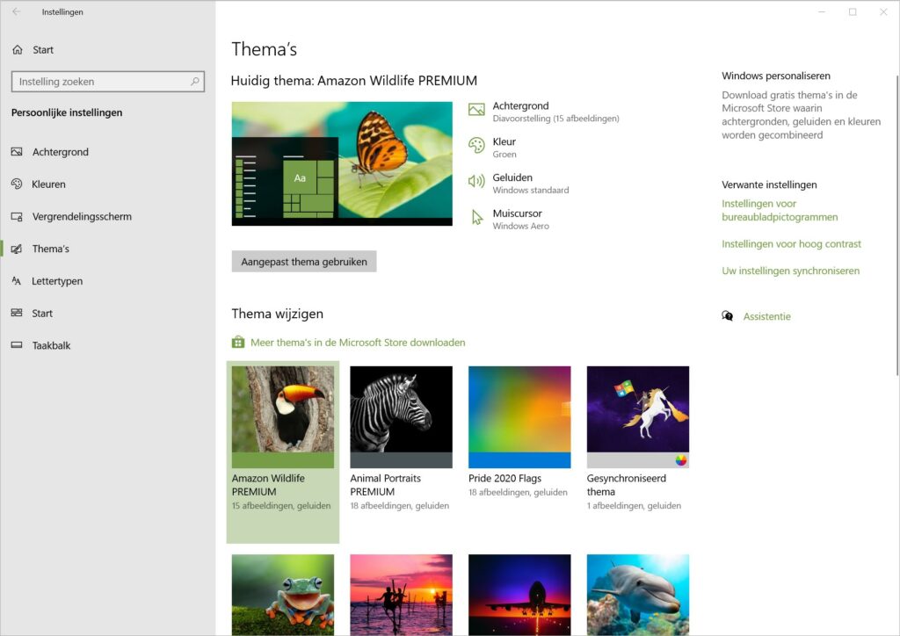900x636 pixels.
Task: Click the Start home label in sidebar
Action: (x=43, y=50)
